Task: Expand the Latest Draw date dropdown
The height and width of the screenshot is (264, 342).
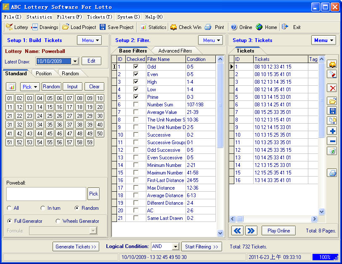Action: [75, 61]
